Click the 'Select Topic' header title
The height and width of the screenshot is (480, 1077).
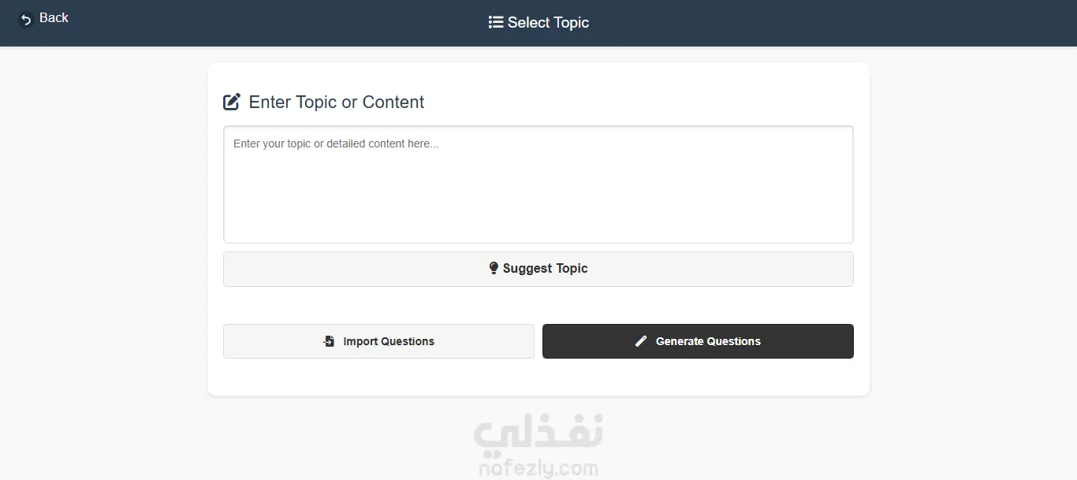[x=548, y=23]
